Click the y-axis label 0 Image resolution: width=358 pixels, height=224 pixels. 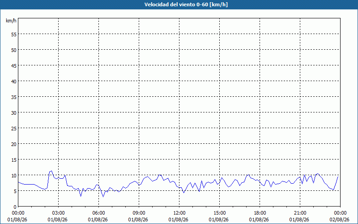pyautogui.click(x=15, y=207)
